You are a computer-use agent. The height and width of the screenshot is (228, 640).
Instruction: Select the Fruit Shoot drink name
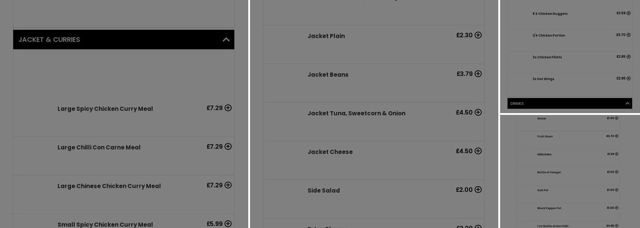545,136
